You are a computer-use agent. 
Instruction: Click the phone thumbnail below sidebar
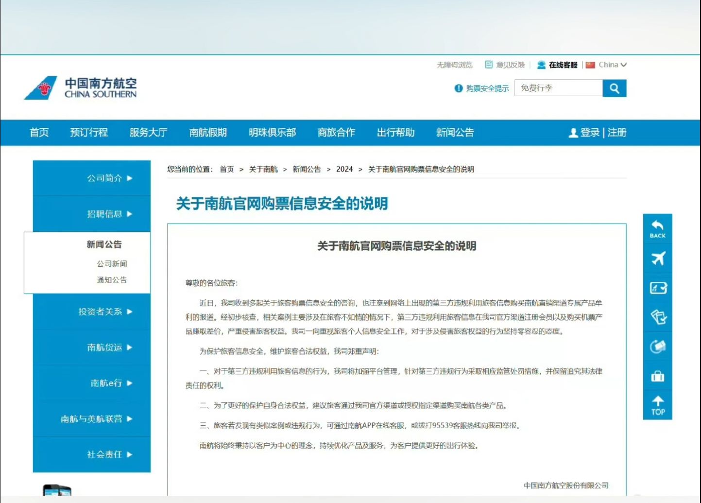click(57, 490)
